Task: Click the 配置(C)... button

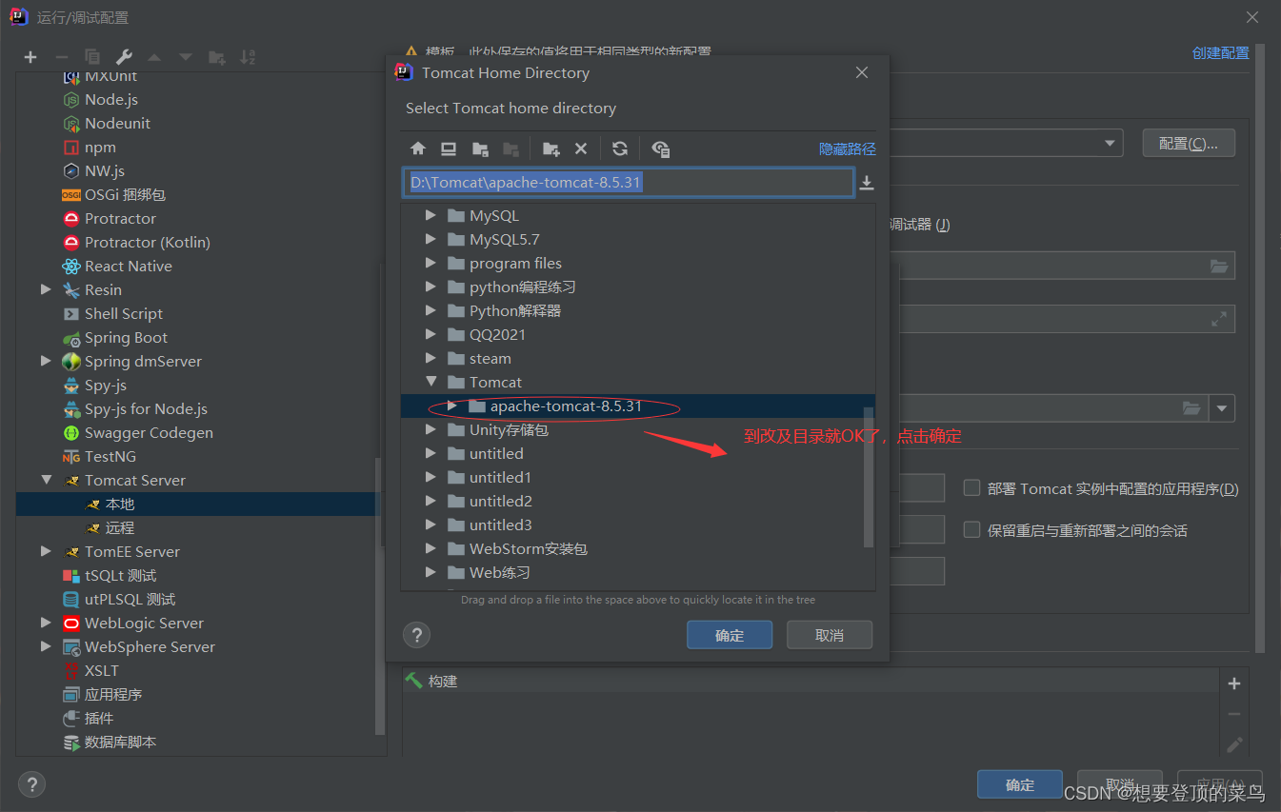Action: coord(1189,143)
